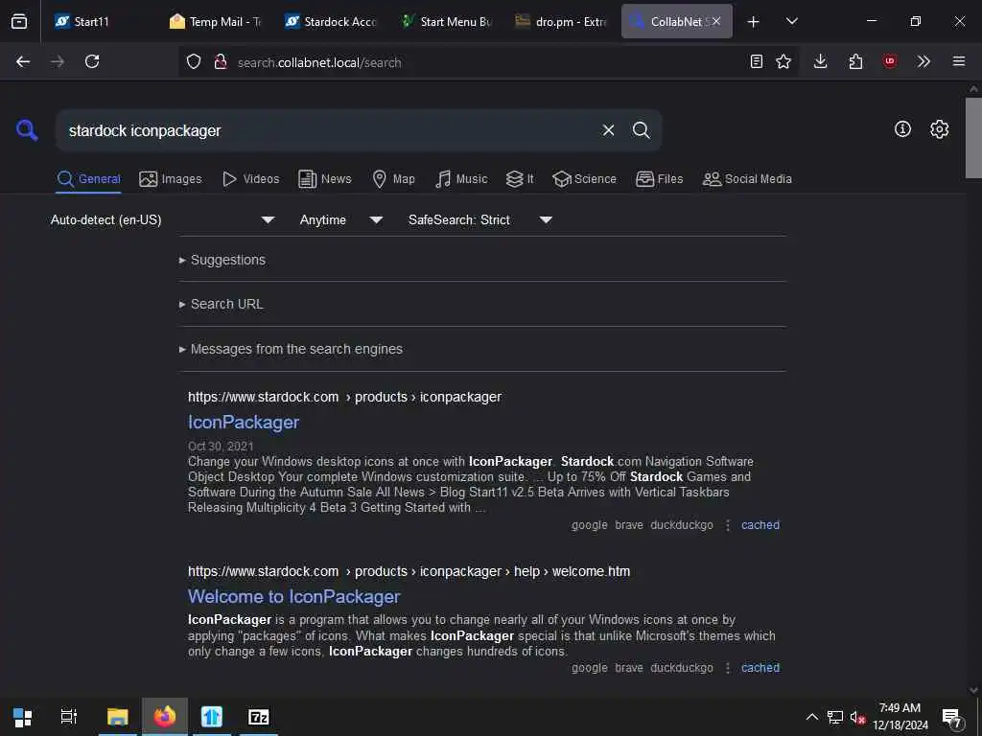Switch to Music search category
The image size is (982, 736).
point(461,179)
